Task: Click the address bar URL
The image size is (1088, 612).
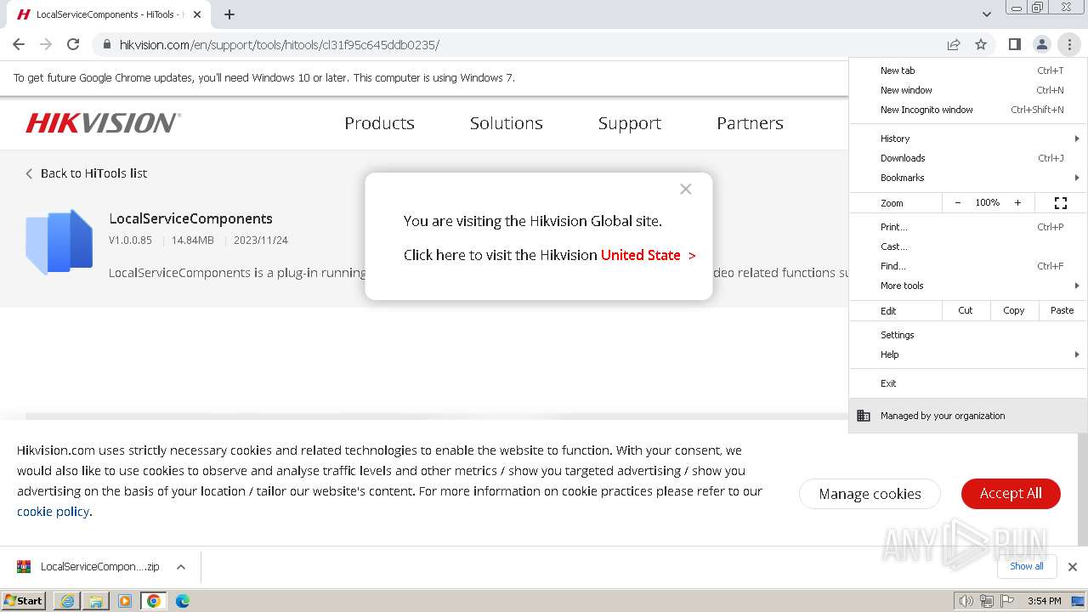Action: click(x=280, y=44)
